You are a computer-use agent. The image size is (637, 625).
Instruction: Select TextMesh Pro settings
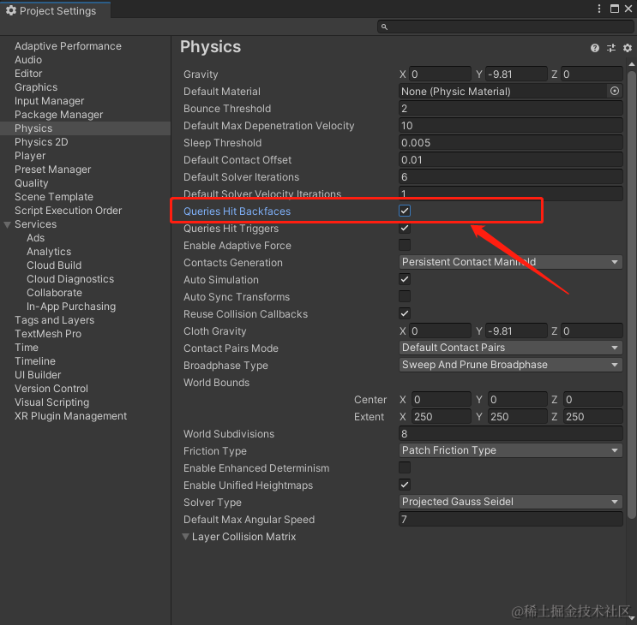[x=48, y=334]
